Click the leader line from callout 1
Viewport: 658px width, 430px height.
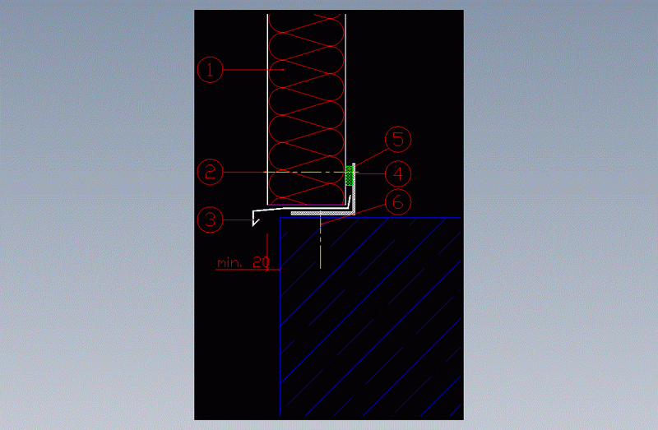click(x=247, y=72)
